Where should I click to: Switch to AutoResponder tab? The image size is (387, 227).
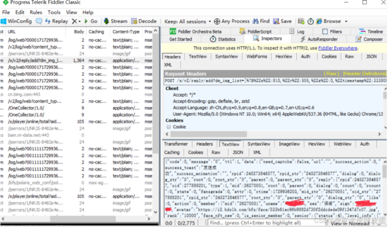(319, 39)
